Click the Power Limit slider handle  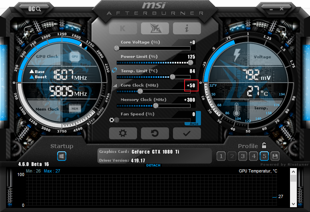[x=191, y=62]
